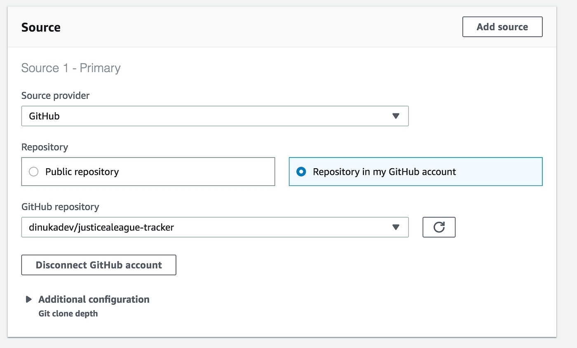Click the Repository in my GitHub account text
The height and width of the screenshot is (348, 577).
(x=384, y=172)
